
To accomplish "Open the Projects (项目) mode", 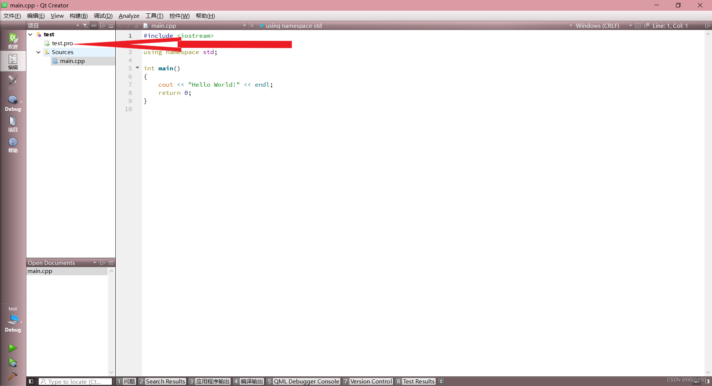I will tap(13, 123).
